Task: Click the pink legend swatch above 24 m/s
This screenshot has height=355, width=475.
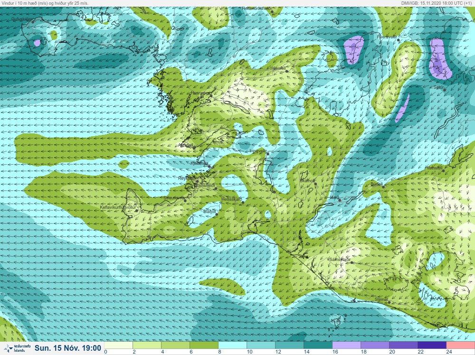Action: (460, 346)
